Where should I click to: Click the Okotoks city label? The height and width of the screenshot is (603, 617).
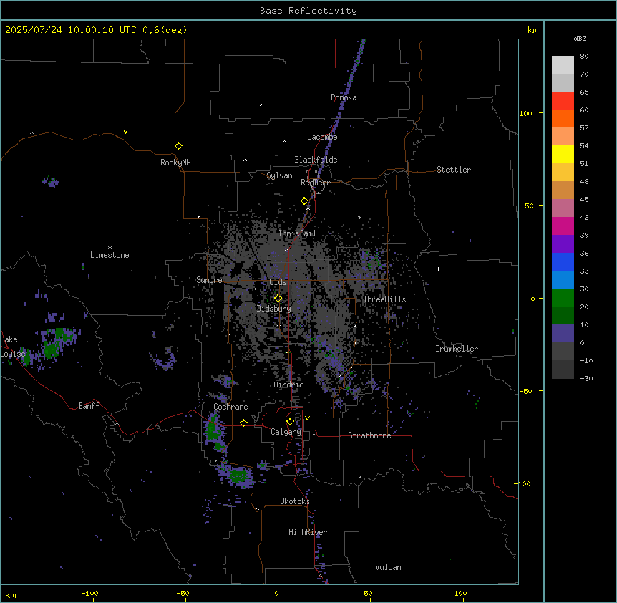pyautogui.click(x=295, y=501)
